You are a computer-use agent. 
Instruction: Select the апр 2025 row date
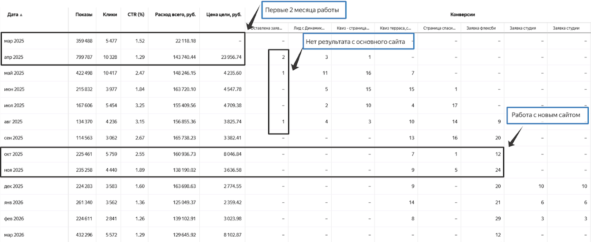pyautogui.click(x=13, y=57)
